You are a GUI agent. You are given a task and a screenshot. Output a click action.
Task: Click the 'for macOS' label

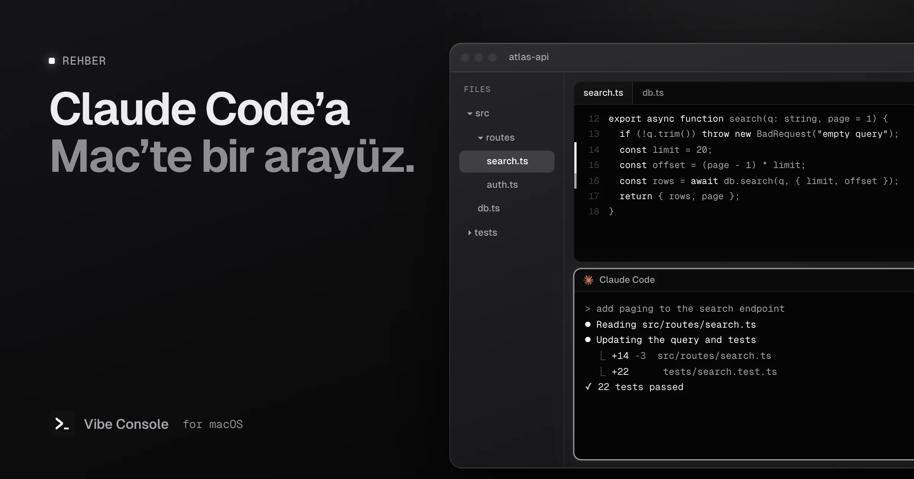[213, 424]
